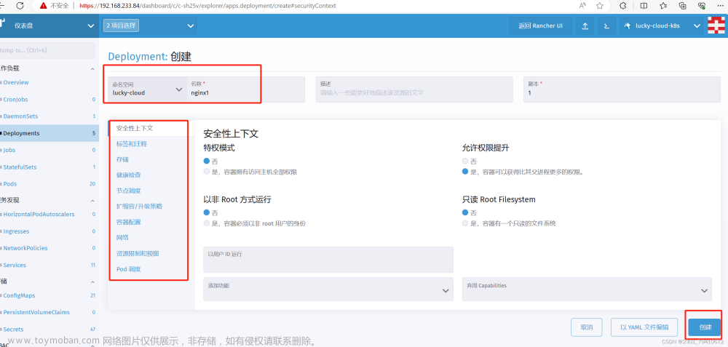Image resolution: width=728 pixels, height=347 pixels.
Task: Open Secrets in the sidebar
Action: (x=13, y=330)
